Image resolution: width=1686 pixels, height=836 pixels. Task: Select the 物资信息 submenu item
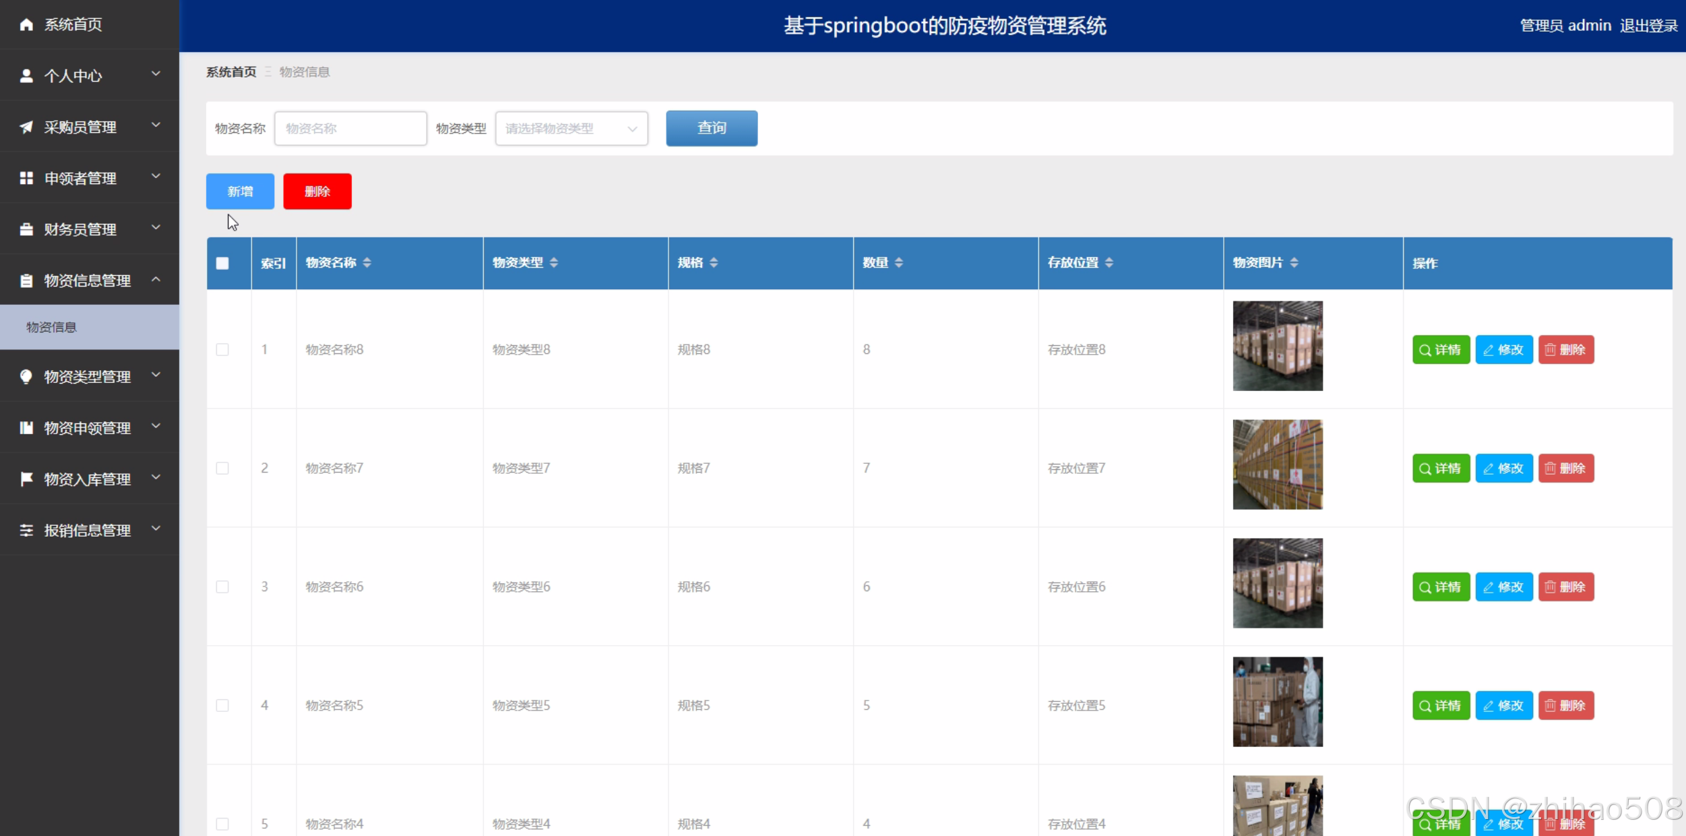coord(52,327)
